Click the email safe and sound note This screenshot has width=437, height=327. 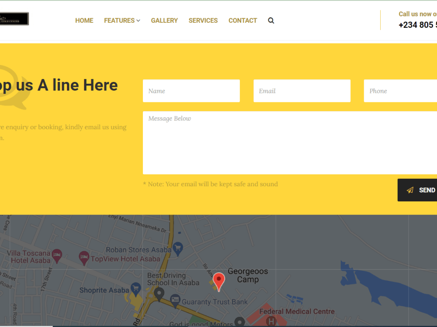(211, 184)
